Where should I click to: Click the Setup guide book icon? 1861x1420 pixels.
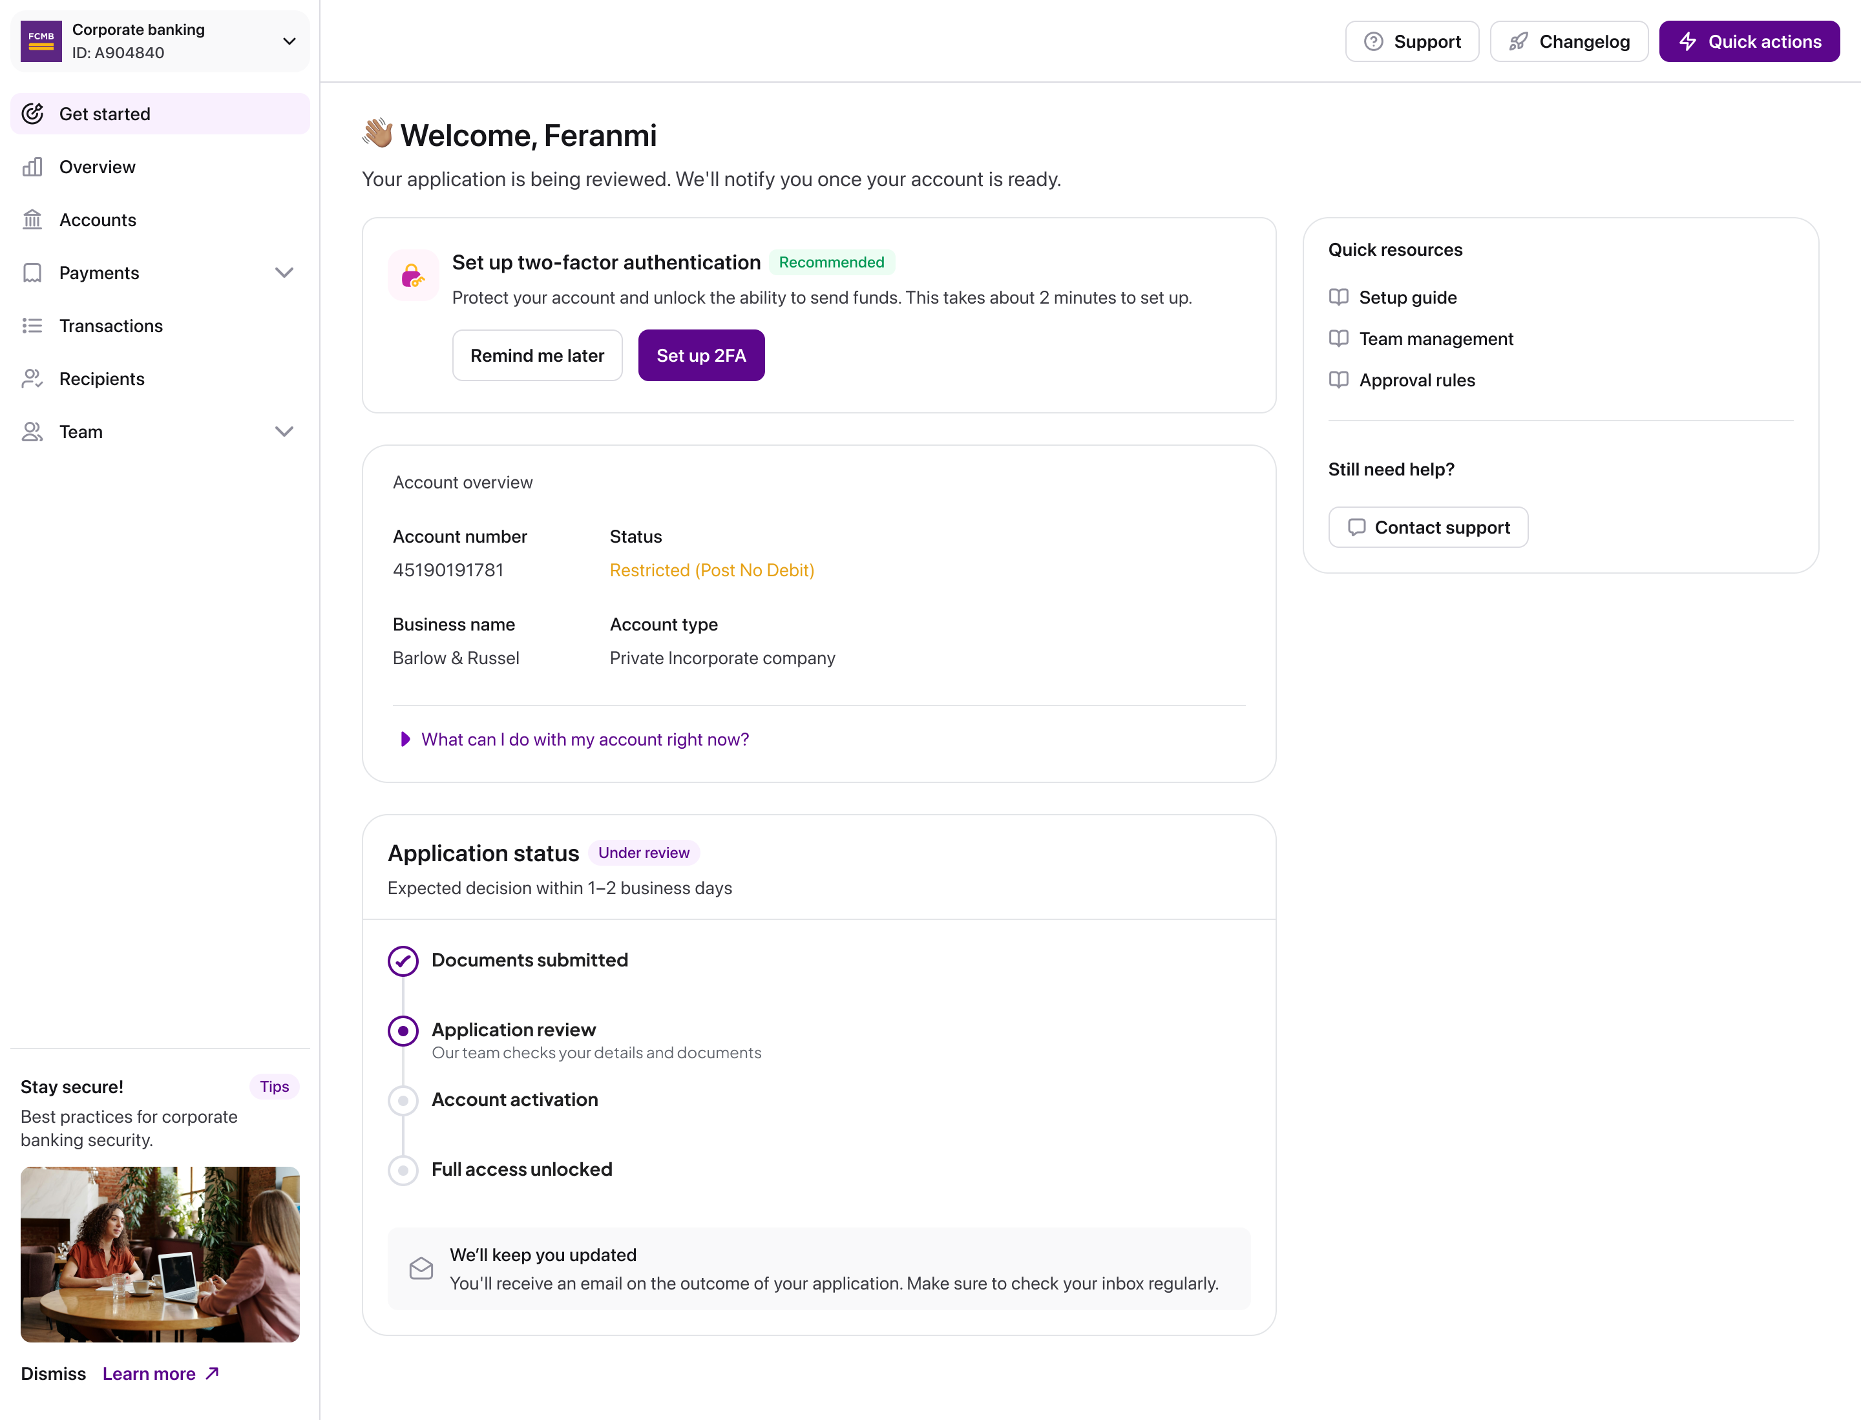point(1338,297)
